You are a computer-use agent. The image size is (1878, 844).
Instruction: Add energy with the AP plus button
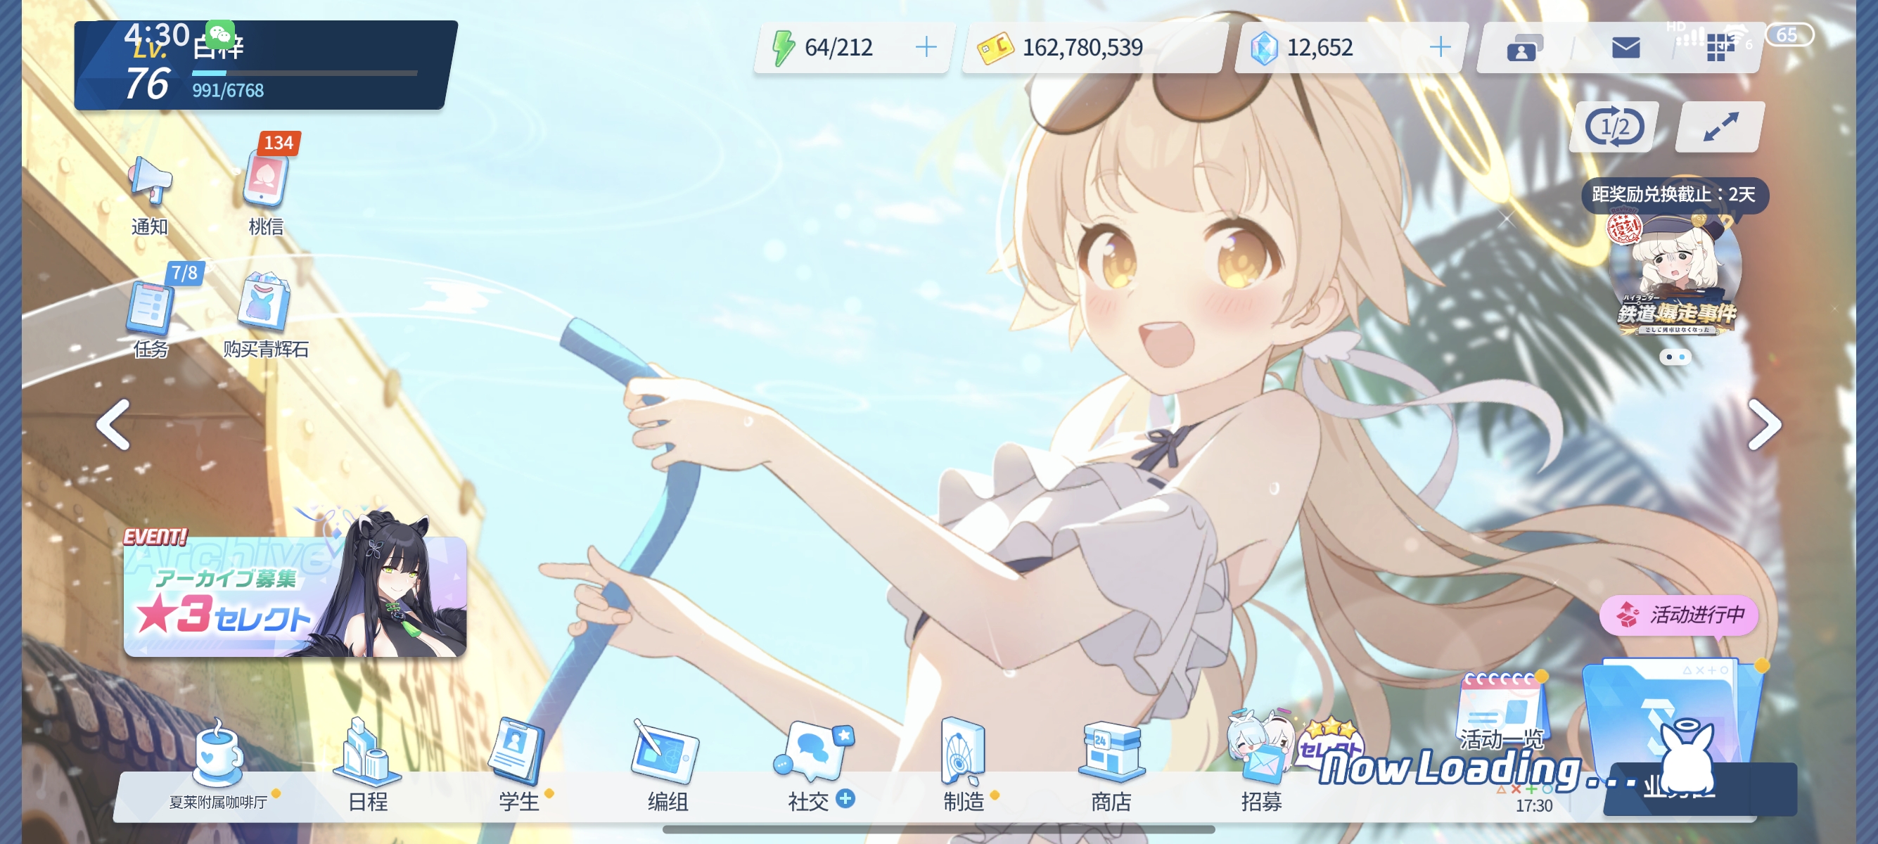(926, 47)
